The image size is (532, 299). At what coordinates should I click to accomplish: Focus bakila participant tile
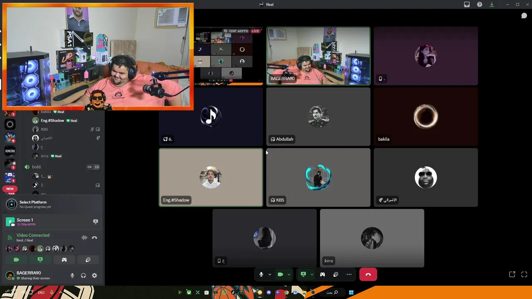point(426,117)
